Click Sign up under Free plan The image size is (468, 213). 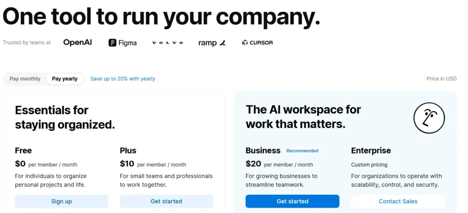click(61, 201)
